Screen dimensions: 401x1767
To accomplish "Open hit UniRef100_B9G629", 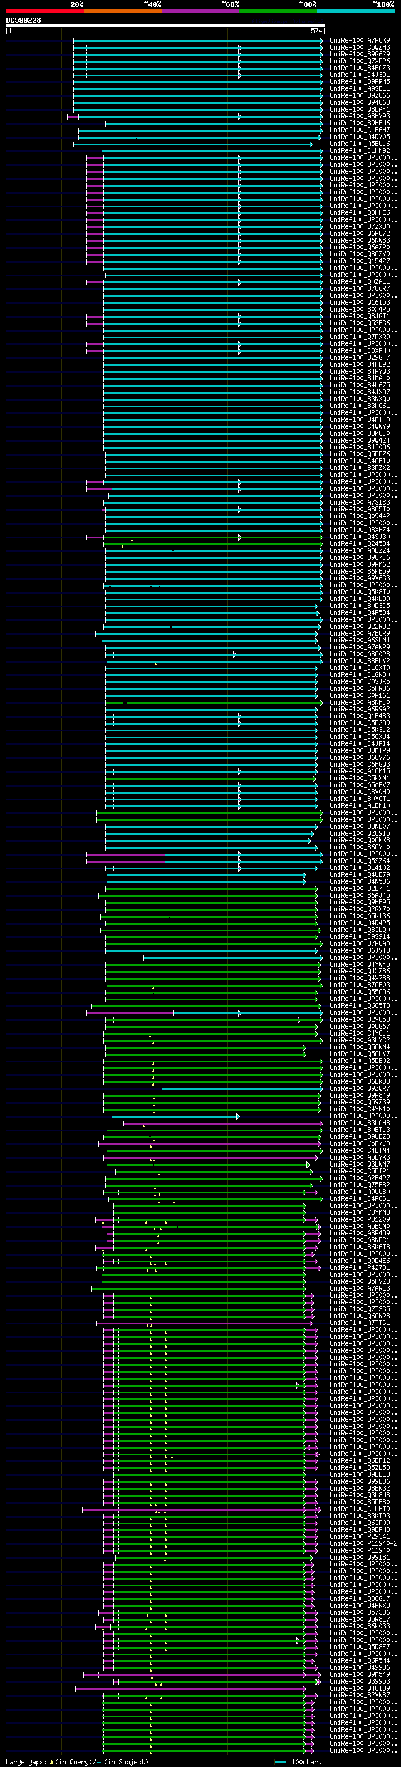I will [360, 54].
